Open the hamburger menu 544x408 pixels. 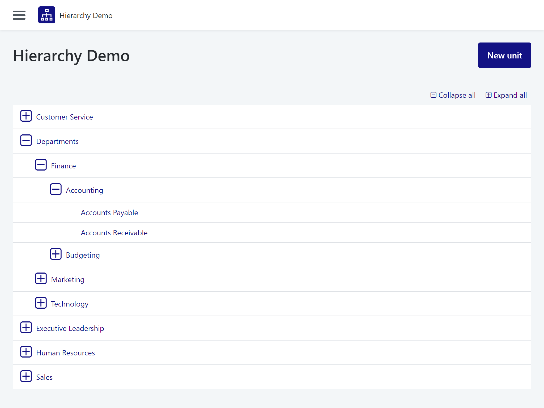click(19, 15)
